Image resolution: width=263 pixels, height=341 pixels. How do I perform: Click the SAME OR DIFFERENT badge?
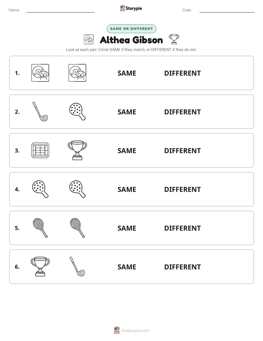pos(131,29)
